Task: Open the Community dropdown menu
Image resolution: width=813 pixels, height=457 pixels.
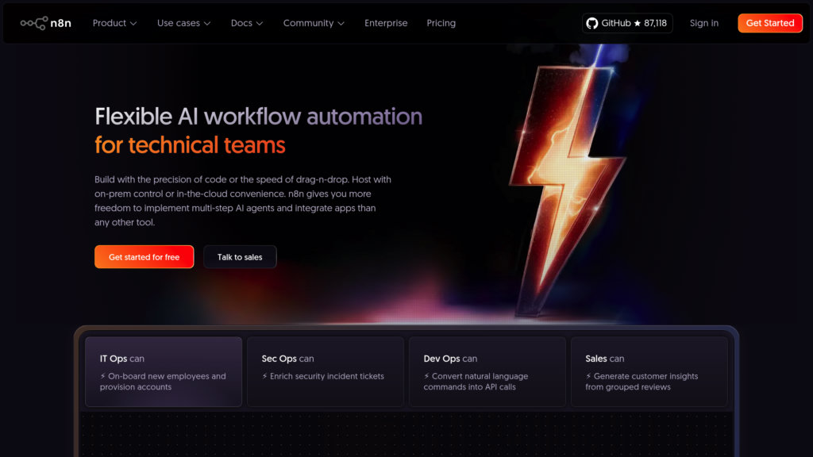Action: click(314, 23)
